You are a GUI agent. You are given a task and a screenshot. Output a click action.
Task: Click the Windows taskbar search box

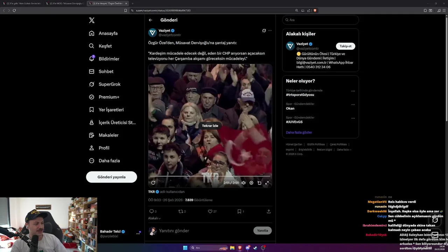[x=209, y=248]
